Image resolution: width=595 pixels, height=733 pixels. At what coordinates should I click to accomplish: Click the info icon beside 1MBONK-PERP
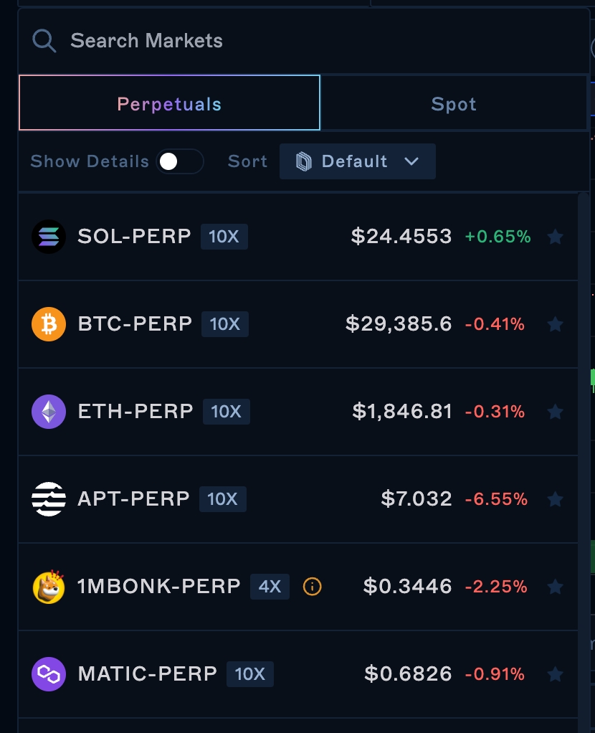point(313,587)
